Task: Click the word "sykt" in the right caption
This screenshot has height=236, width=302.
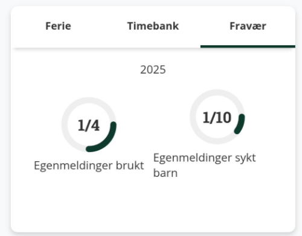Action: pos(245,158)
